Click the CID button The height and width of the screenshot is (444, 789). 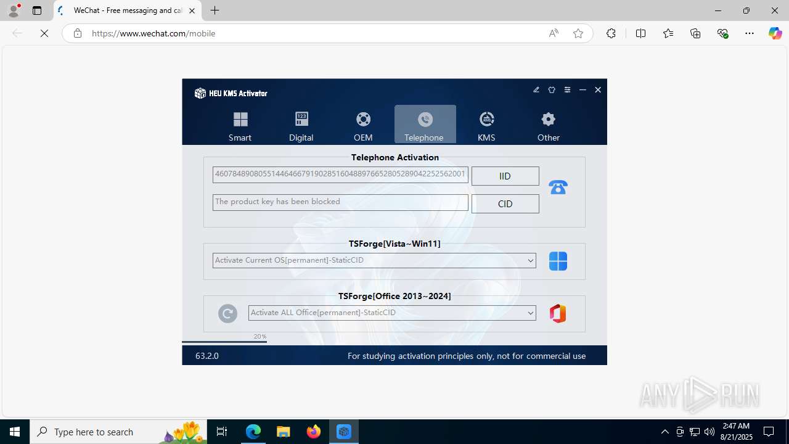(x=505, y=203)
